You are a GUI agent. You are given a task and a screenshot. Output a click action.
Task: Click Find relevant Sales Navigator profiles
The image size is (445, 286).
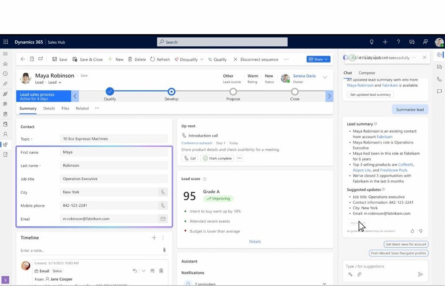pos(399,253)
